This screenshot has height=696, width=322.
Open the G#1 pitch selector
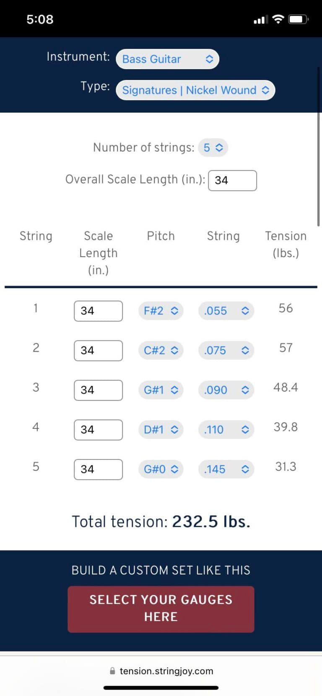pyautogui.click(x=161, y=390)
